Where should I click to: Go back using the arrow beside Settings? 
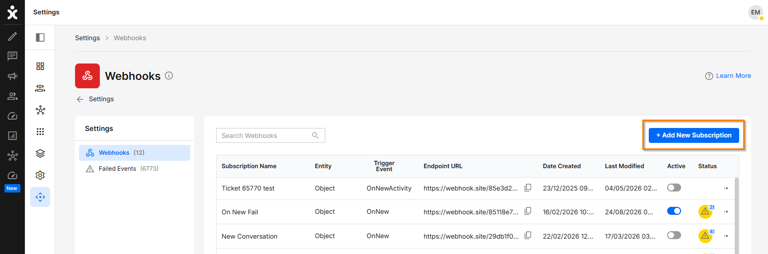tap(80, 99)
